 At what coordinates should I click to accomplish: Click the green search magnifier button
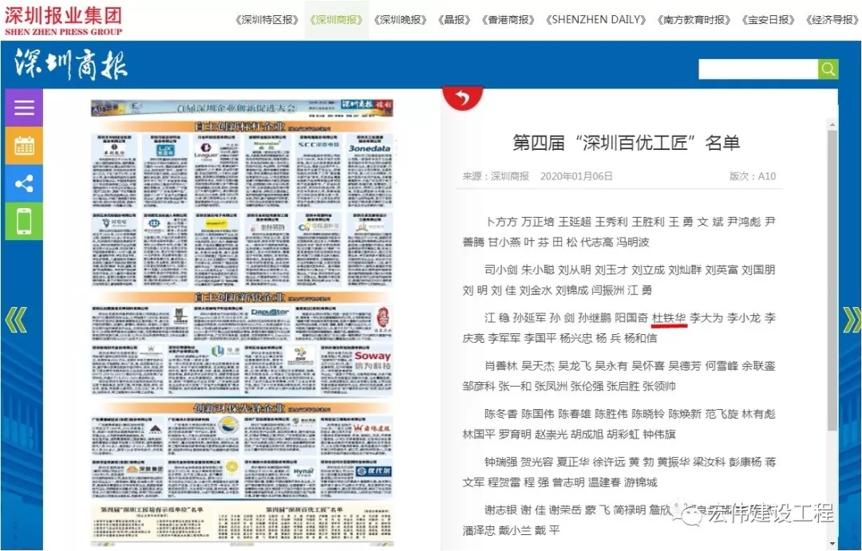[828, 69]
